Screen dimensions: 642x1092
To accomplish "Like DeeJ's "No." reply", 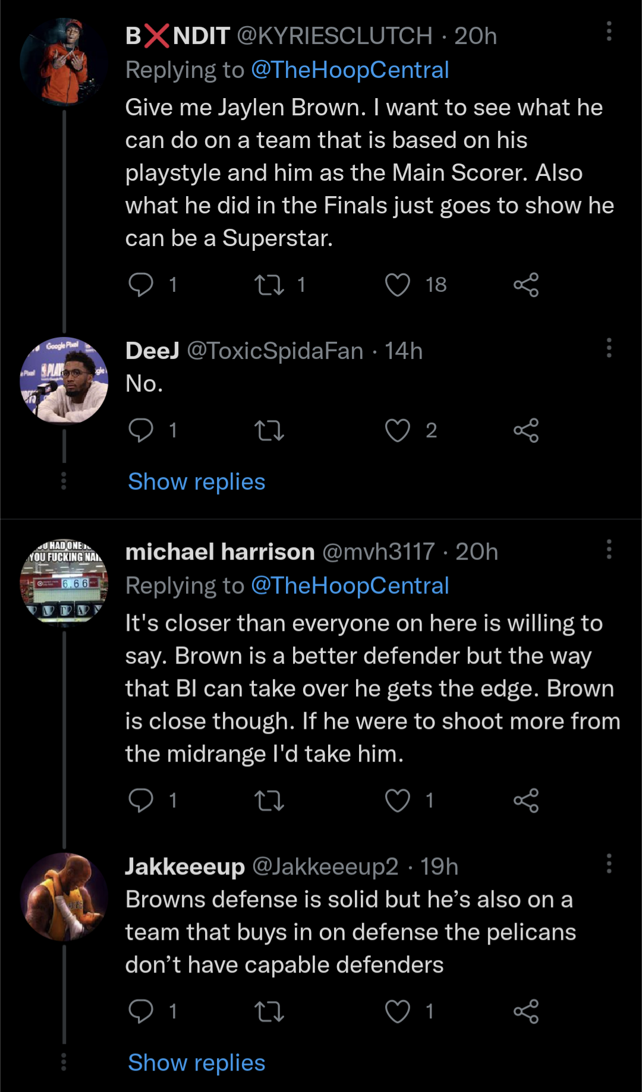I will click(x=398, y=430).
